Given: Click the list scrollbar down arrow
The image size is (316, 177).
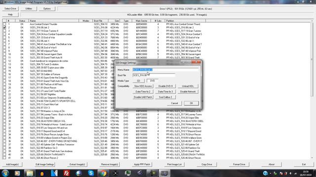Looking at the screenshot, I should click(x=312, y=158).
